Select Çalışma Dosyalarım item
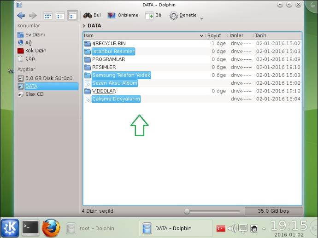Viewport: 318px width, 238px height. tap(116, 99)
